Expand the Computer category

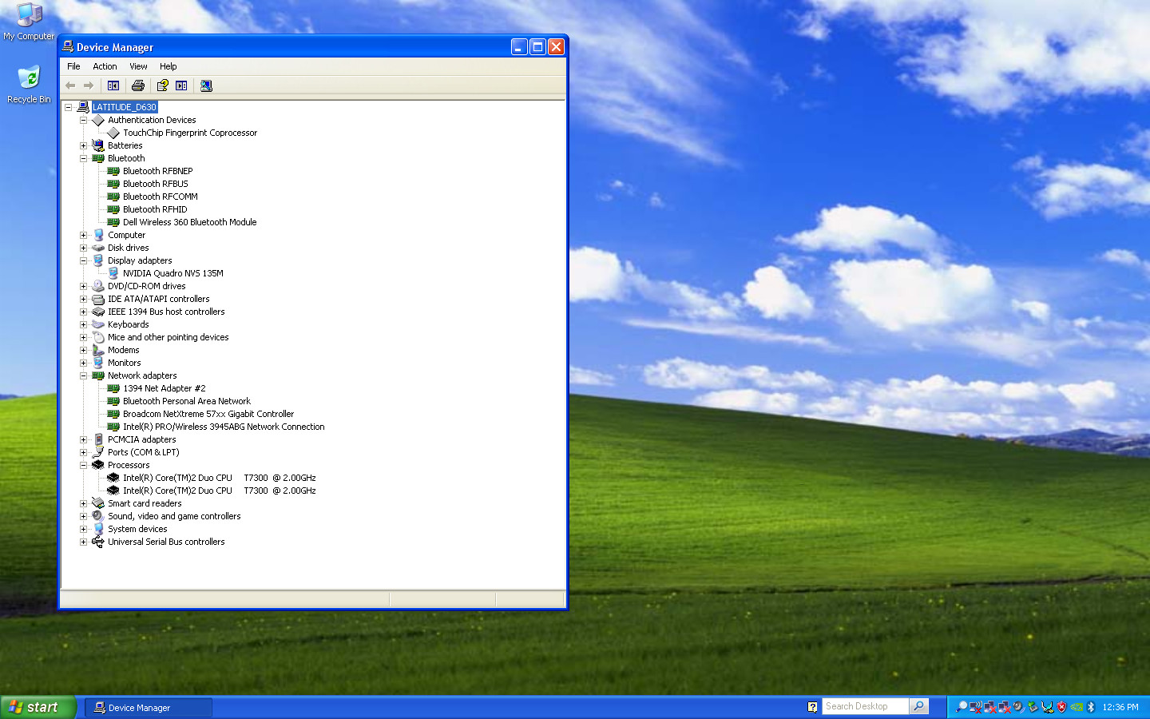click(x=83, y=235)
